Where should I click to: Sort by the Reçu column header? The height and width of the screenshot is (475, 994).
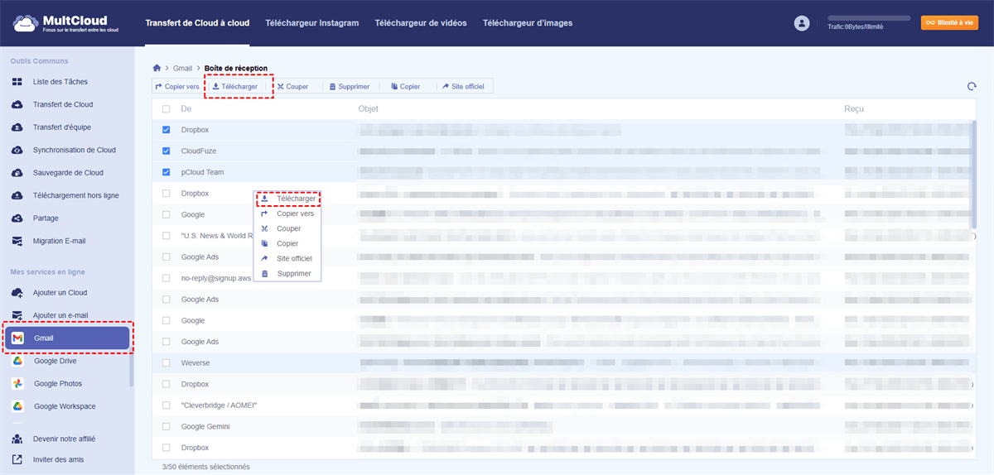click(854, 109)
